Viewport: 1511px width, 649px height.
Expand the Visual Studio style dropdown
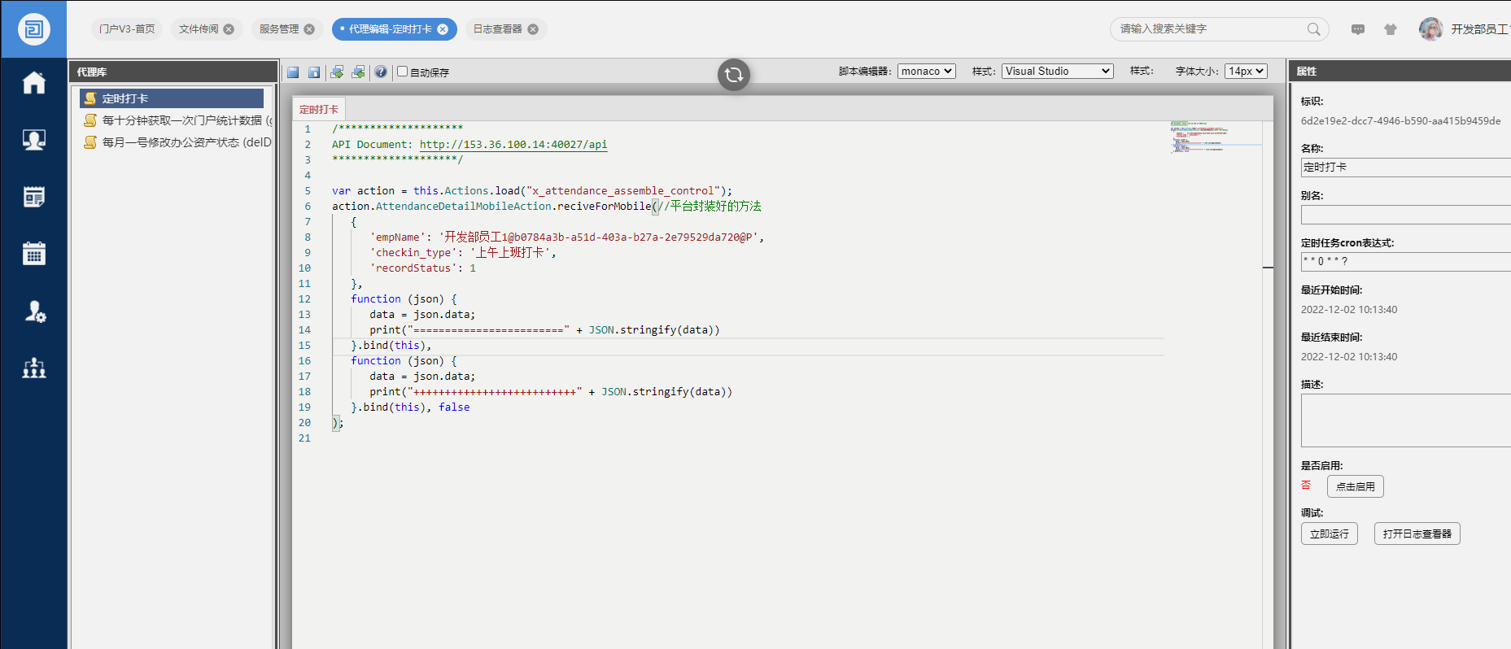[1057, 72]
